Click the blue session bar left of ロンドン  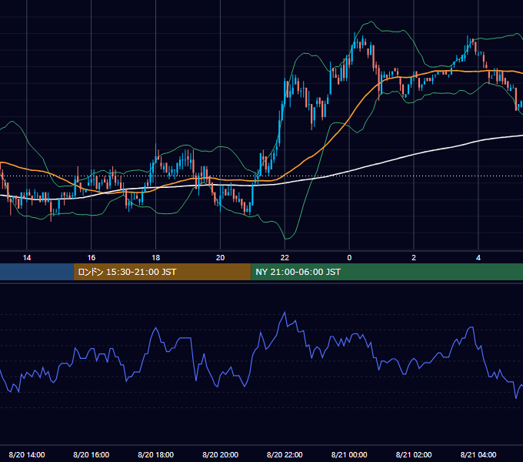[x=37, y=272]
